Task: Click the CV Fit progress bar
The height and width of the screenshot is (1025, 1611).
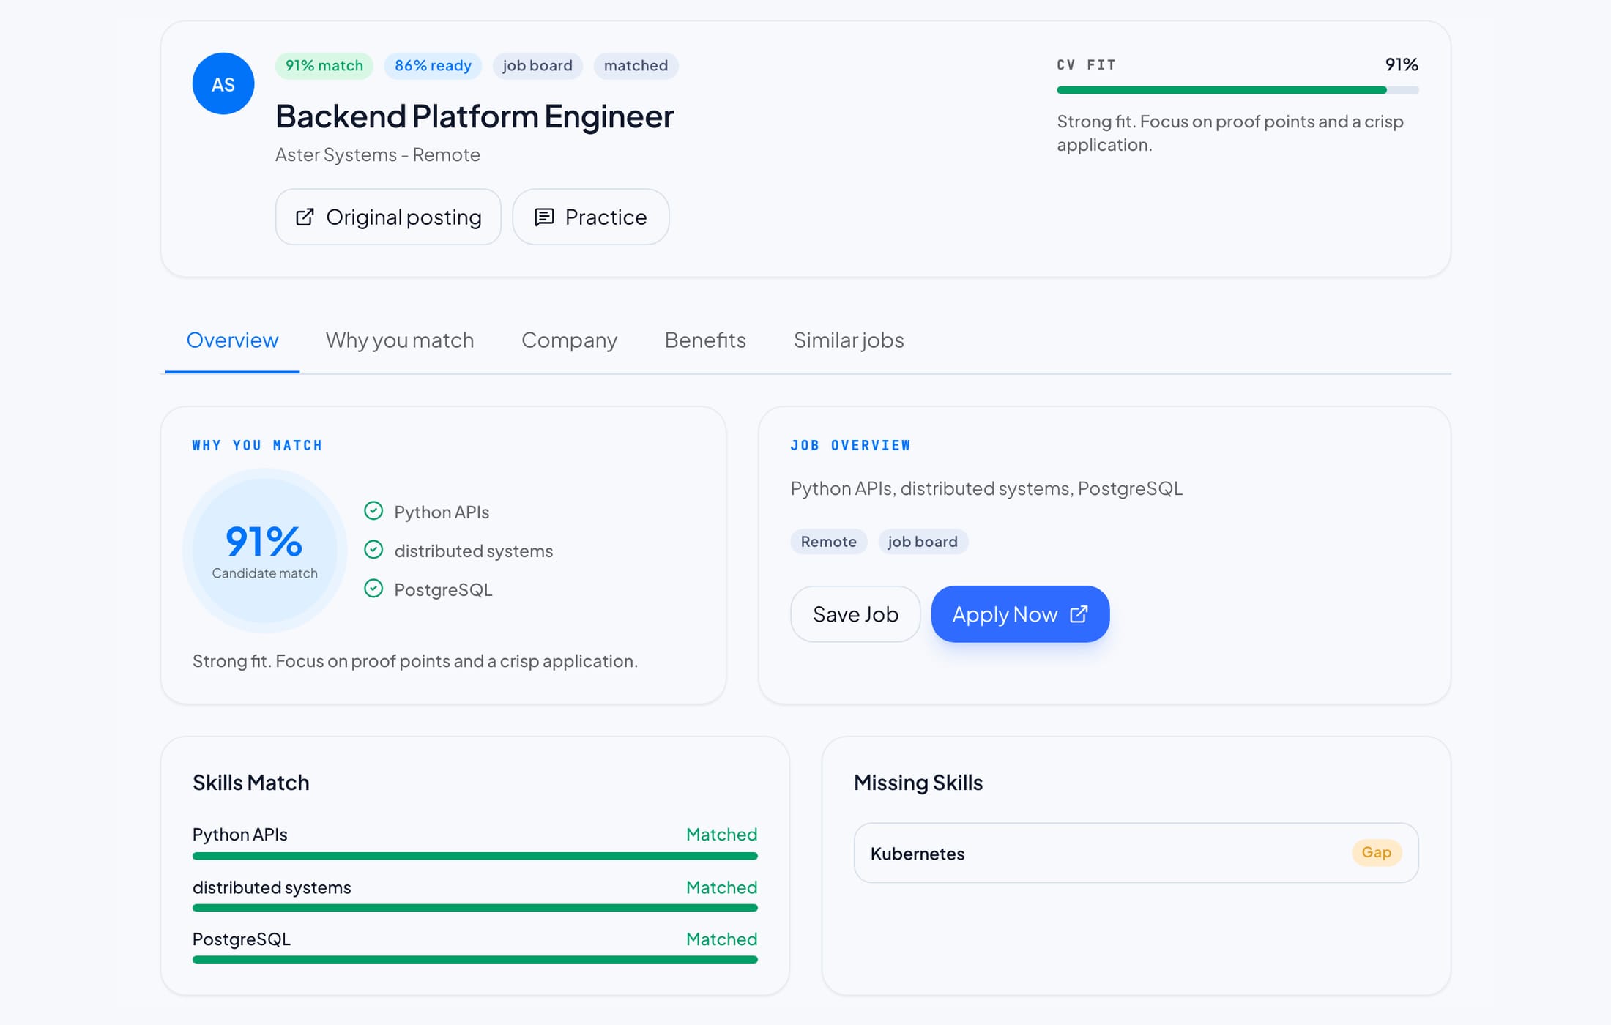Action: click(x=1238, y=90)
